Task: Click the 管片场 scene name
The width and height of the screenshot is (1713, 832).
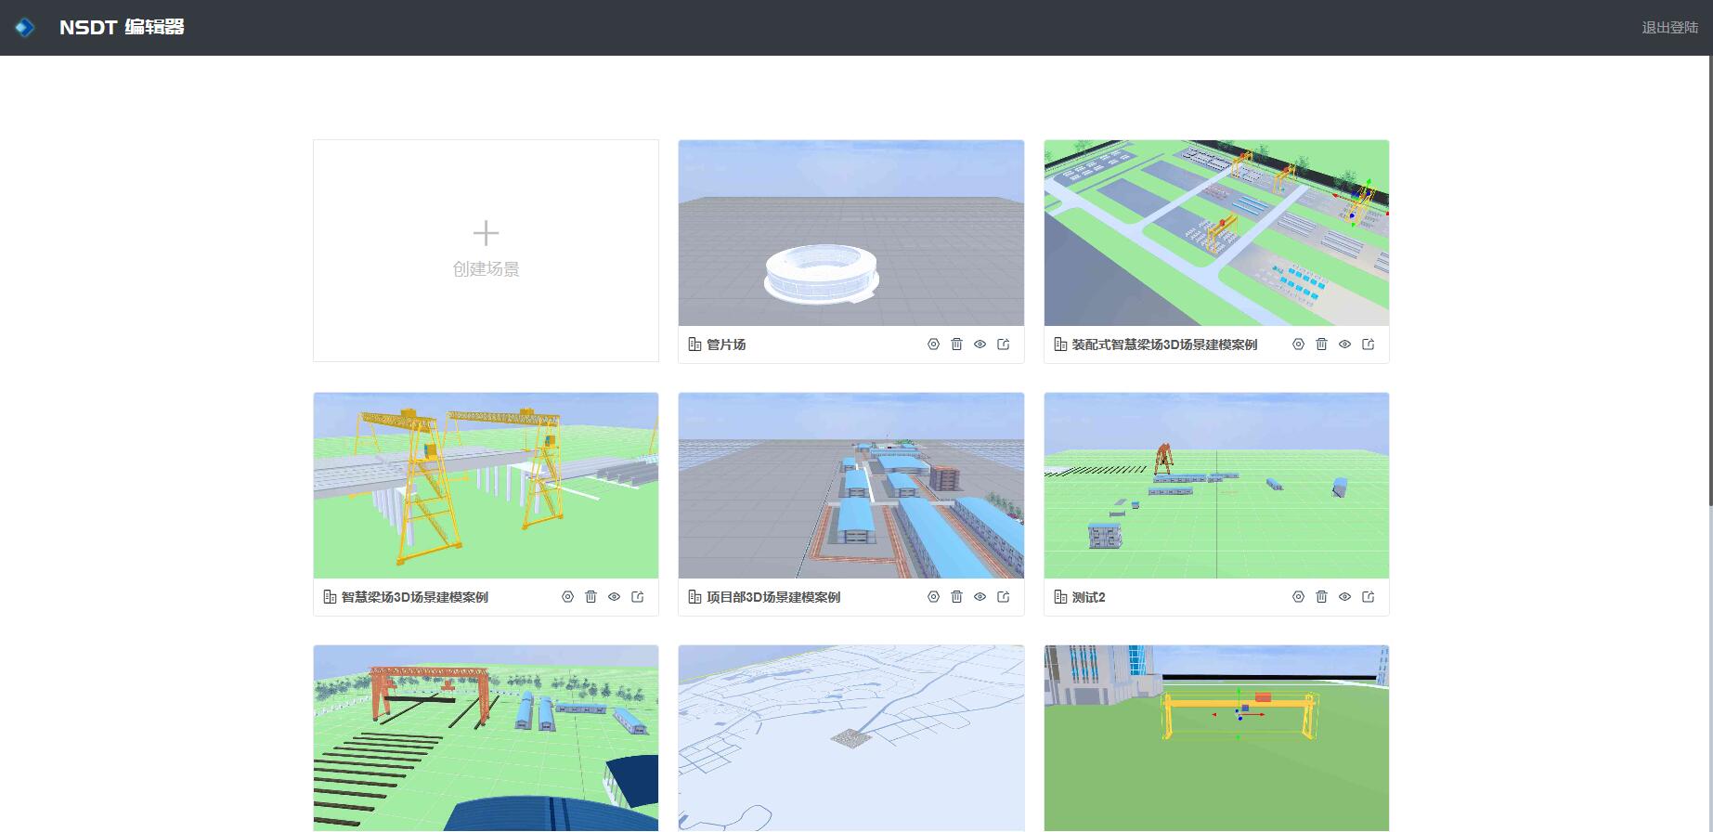Action: (726, 344)
